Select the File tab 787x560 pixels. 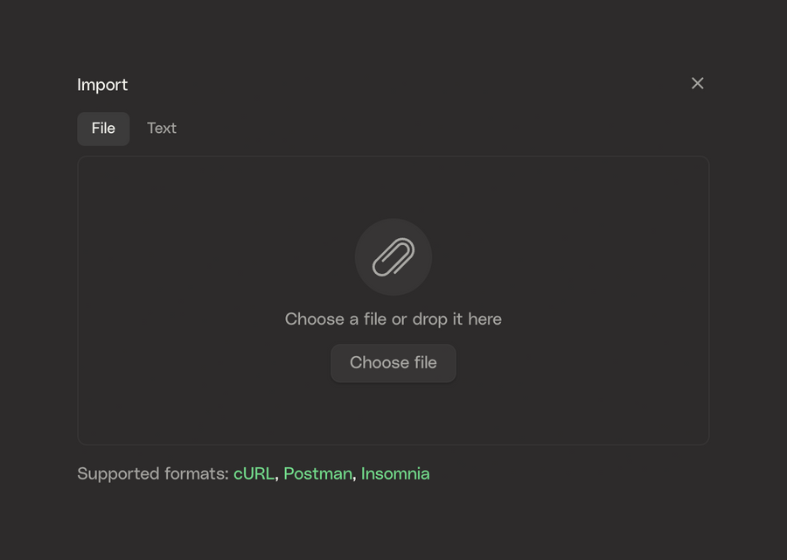[x=103, y=128]
